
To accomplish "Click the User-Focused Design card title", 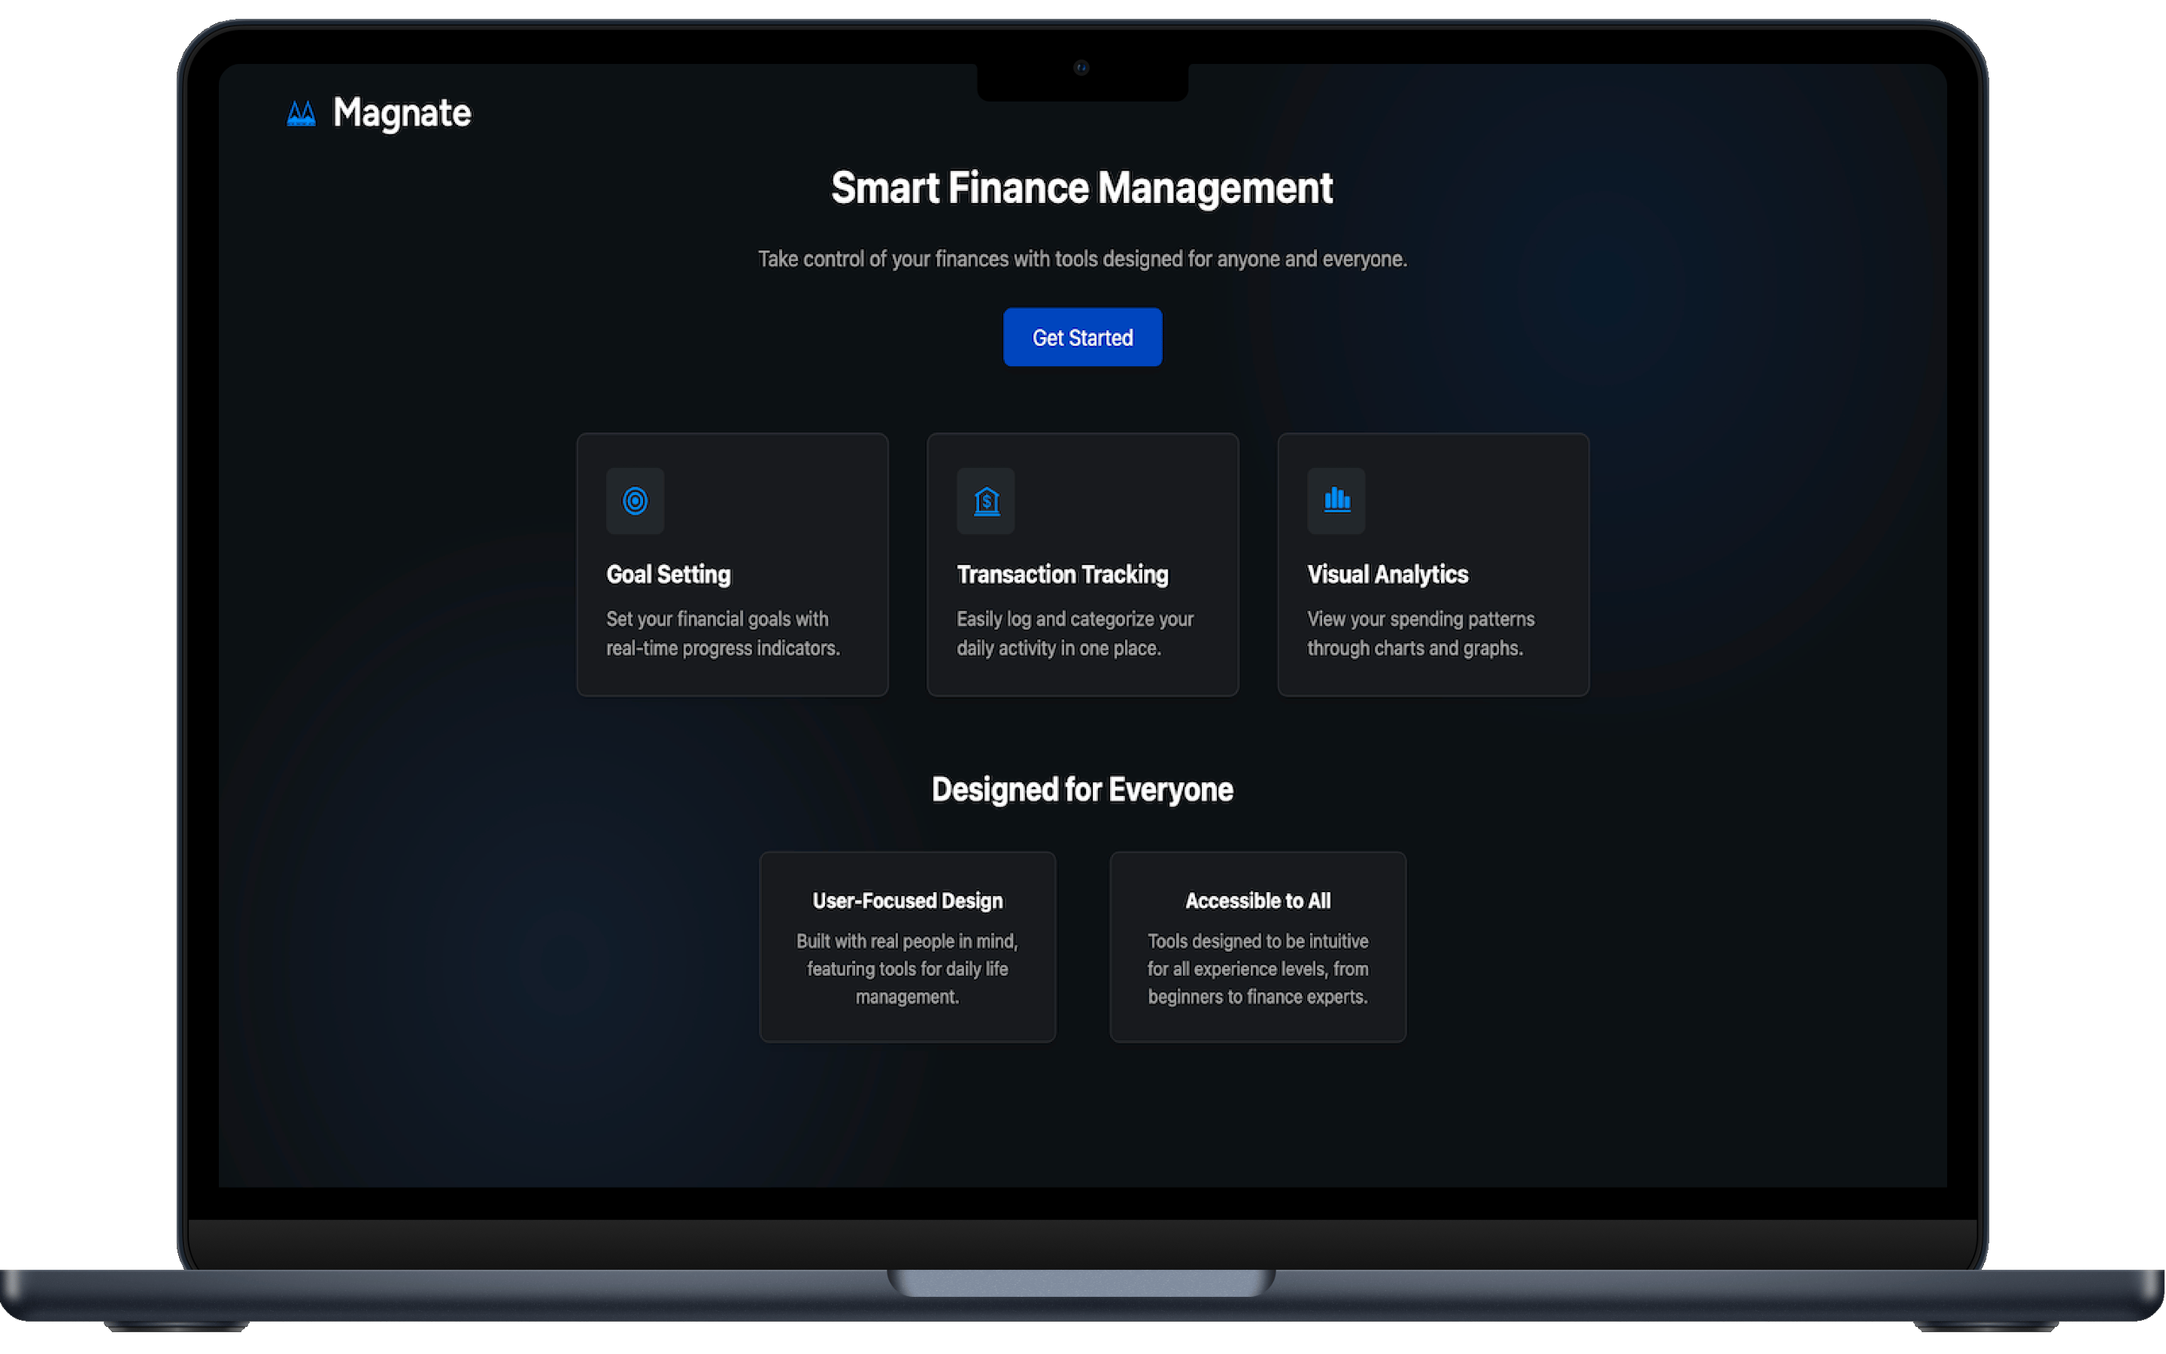I will (907, 900).
